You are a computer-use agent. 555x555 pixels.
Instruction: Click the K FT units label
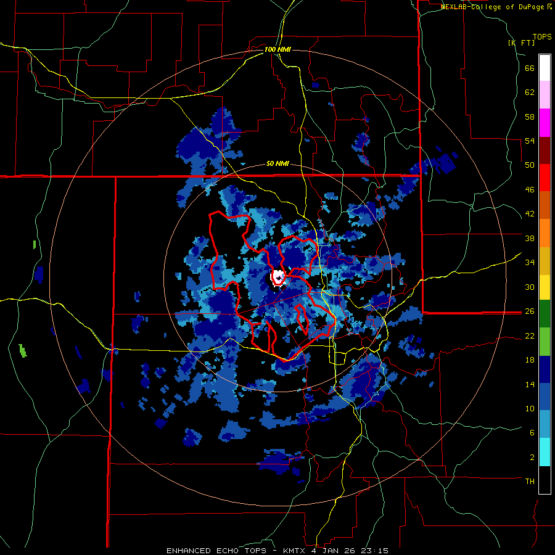tap(522, 43)
